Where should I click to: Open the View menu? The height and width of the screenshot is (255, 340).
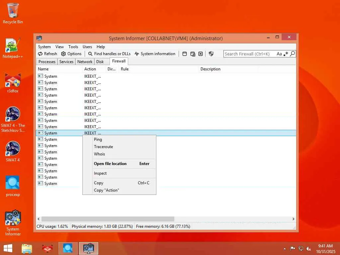pos(59,46)
